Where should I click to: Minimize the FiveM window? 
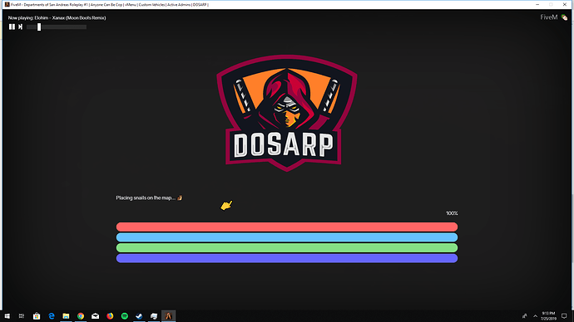(x=537, y=4)
